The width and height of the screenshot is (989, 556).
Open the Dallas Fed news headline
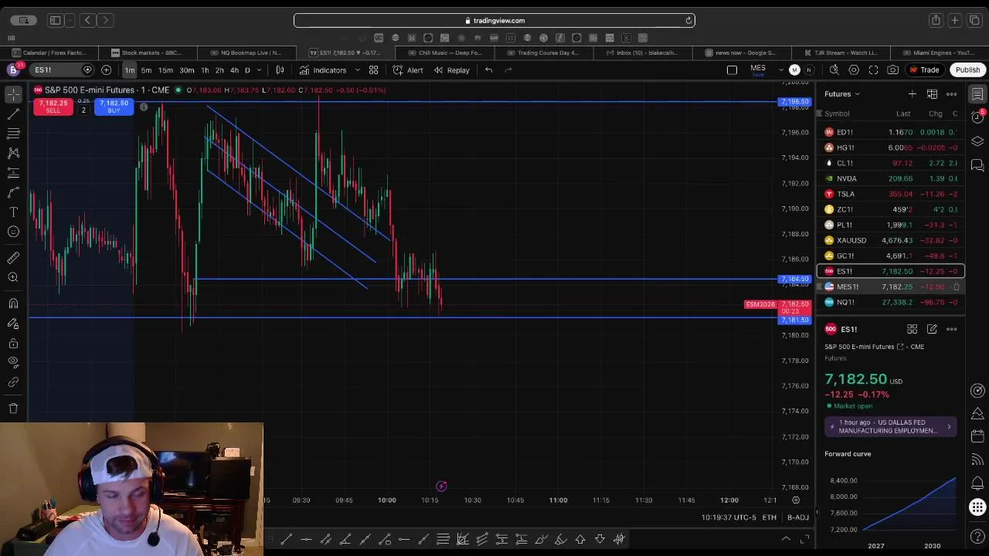[891, 426]
